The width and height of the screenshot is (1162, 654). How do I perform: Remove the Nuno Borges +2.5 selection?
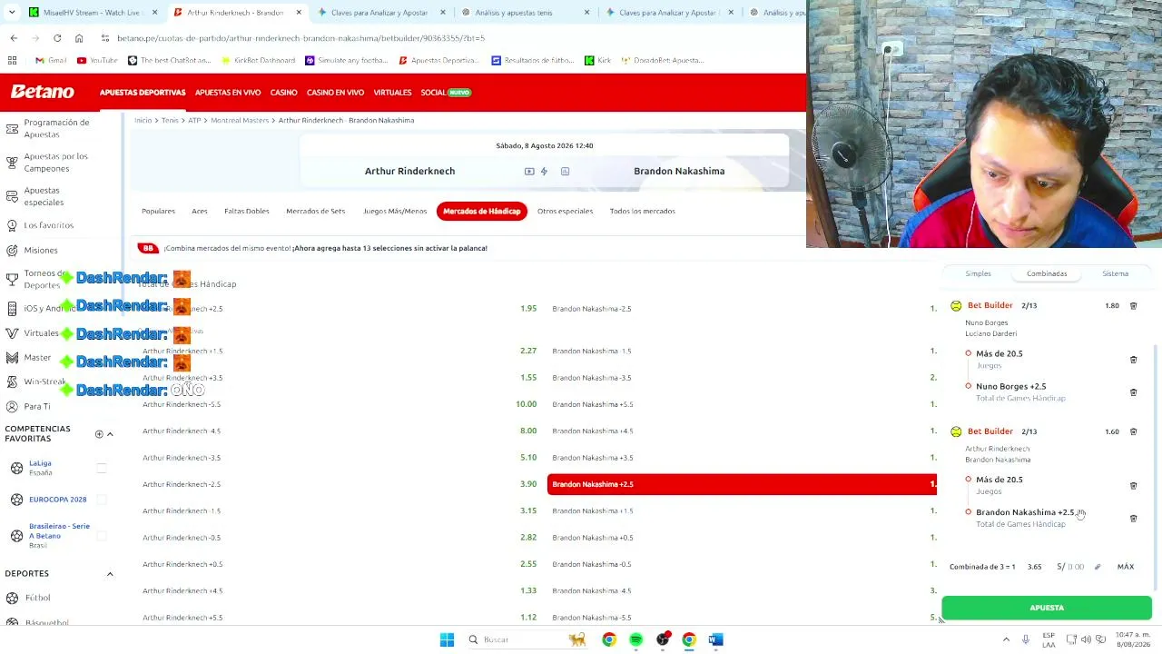(1133, 392)
